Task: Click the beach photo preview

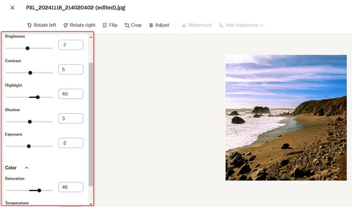Action: click(x=286, y=118)
